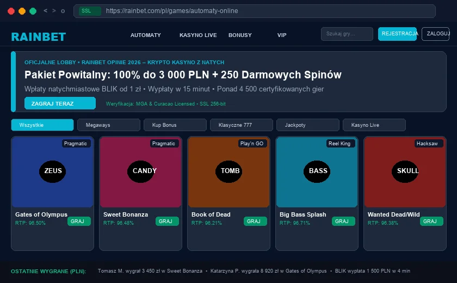Click the ZALOGUJ button
The width and height of the screenshot is (457, 283).
coord(435,34)
